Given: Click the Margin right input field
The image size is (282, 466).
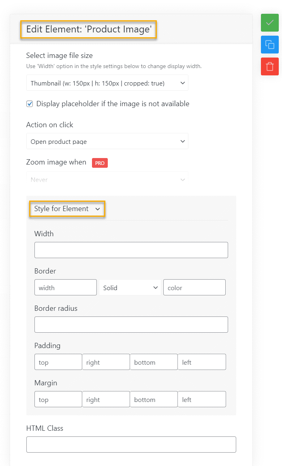Looking at the screenshot, I should tap(106, 399).
